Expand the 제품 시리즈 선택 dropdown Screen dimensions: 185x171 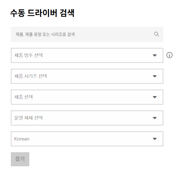tap(87, 76)
